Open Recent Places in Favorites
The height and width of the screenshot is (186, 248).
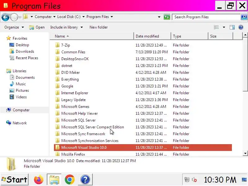tap(24, 58)
